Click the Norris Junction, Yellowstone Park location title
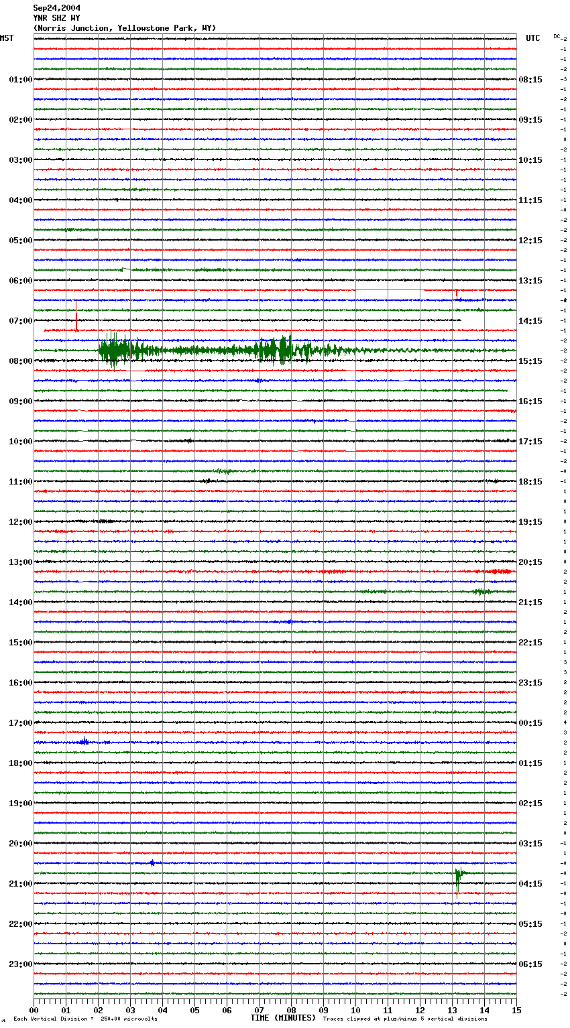 pos(125,28)
